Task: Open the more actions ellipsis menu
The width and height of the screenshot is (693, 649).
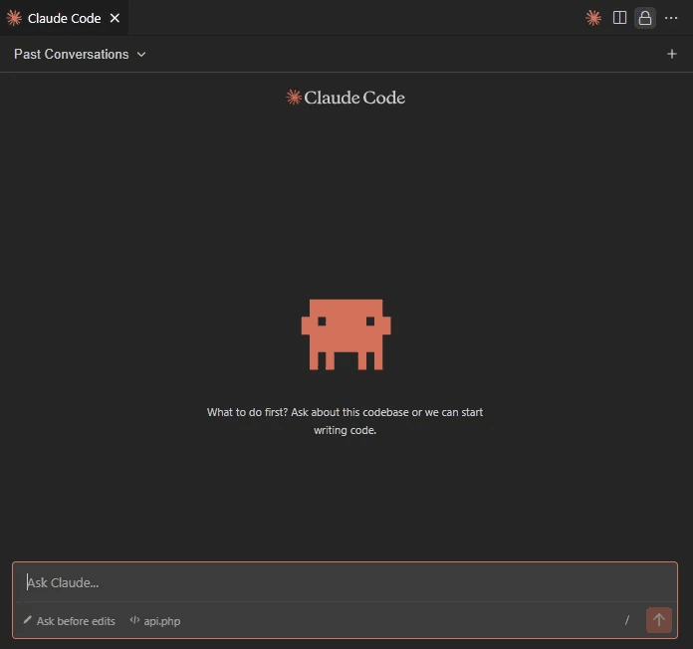Action: 671,18
